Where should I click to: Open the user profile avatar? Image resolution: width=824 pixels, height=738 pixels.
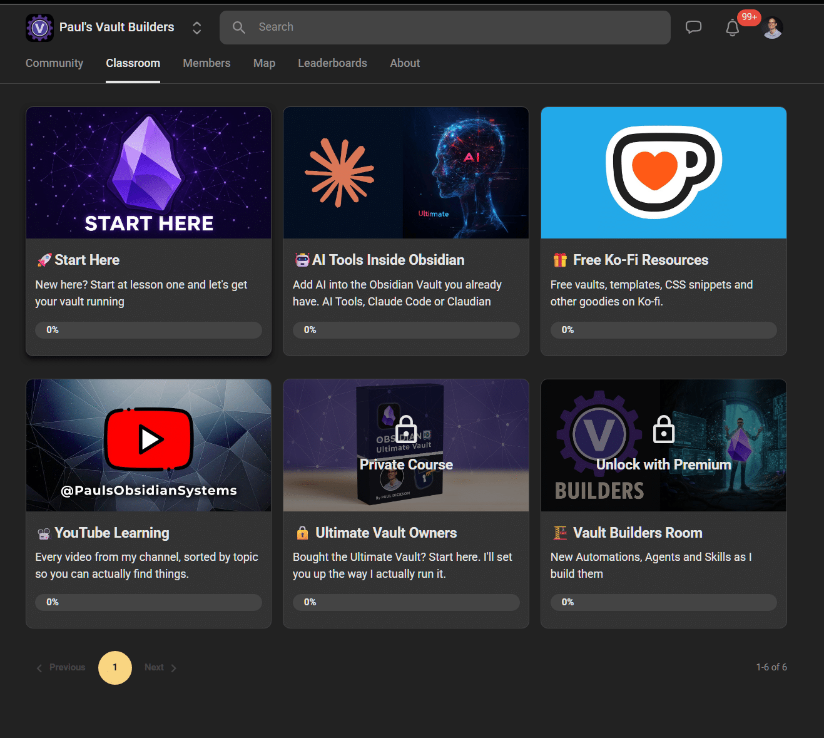pyautogui.click(x=773, y=28)
